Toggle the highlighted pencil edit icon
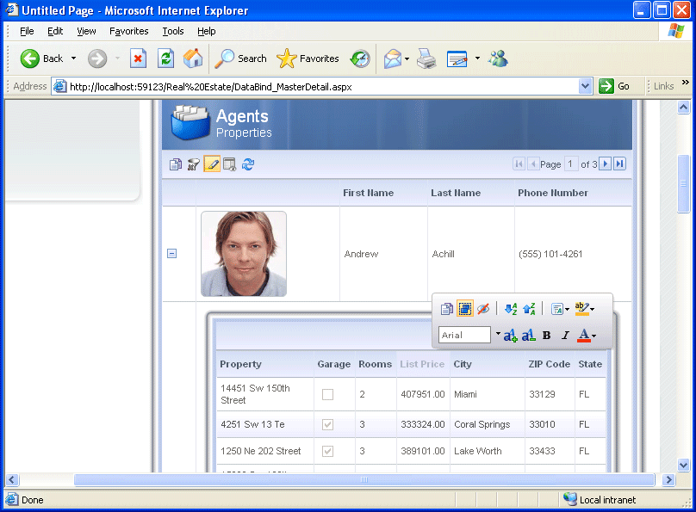 (212, 164)
